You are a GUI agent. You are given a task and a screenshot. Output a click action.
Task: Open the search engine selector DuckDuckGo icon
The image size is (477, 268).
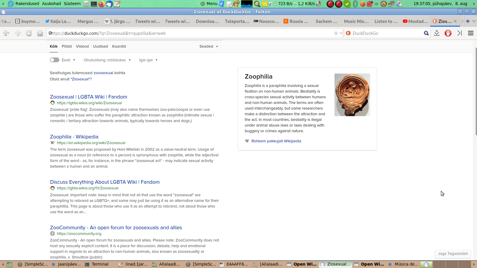click(x=348, y=33)
